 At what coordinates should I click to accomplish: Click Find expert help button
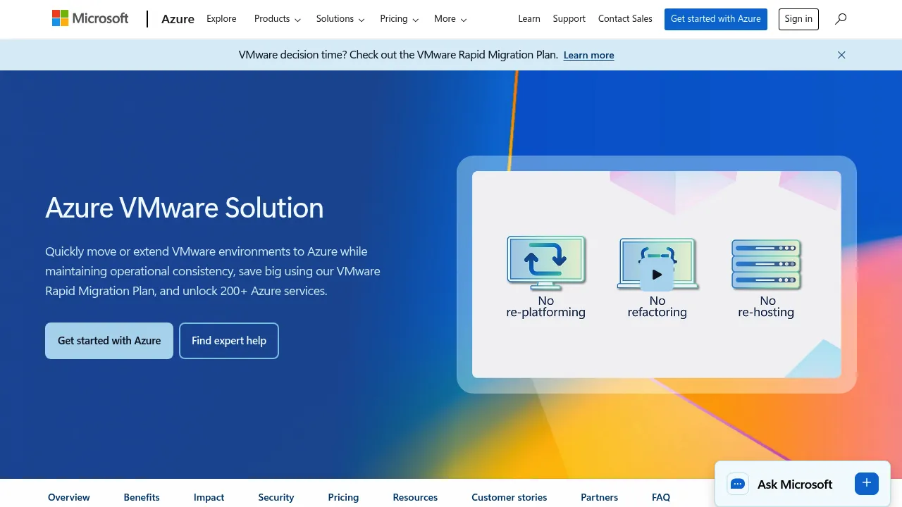pyautogui.click(x=229, y=341)
